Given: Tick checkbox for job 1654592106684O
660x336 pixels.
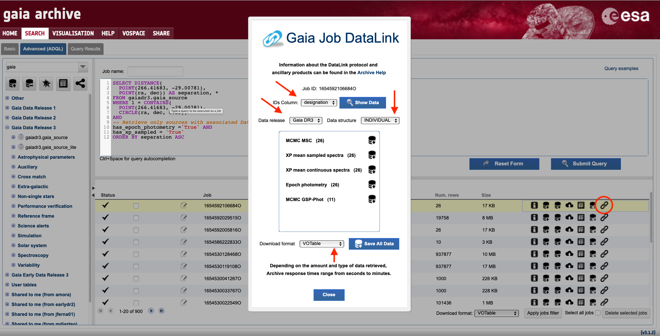Looking at the screenshot, I should point(136,206).
